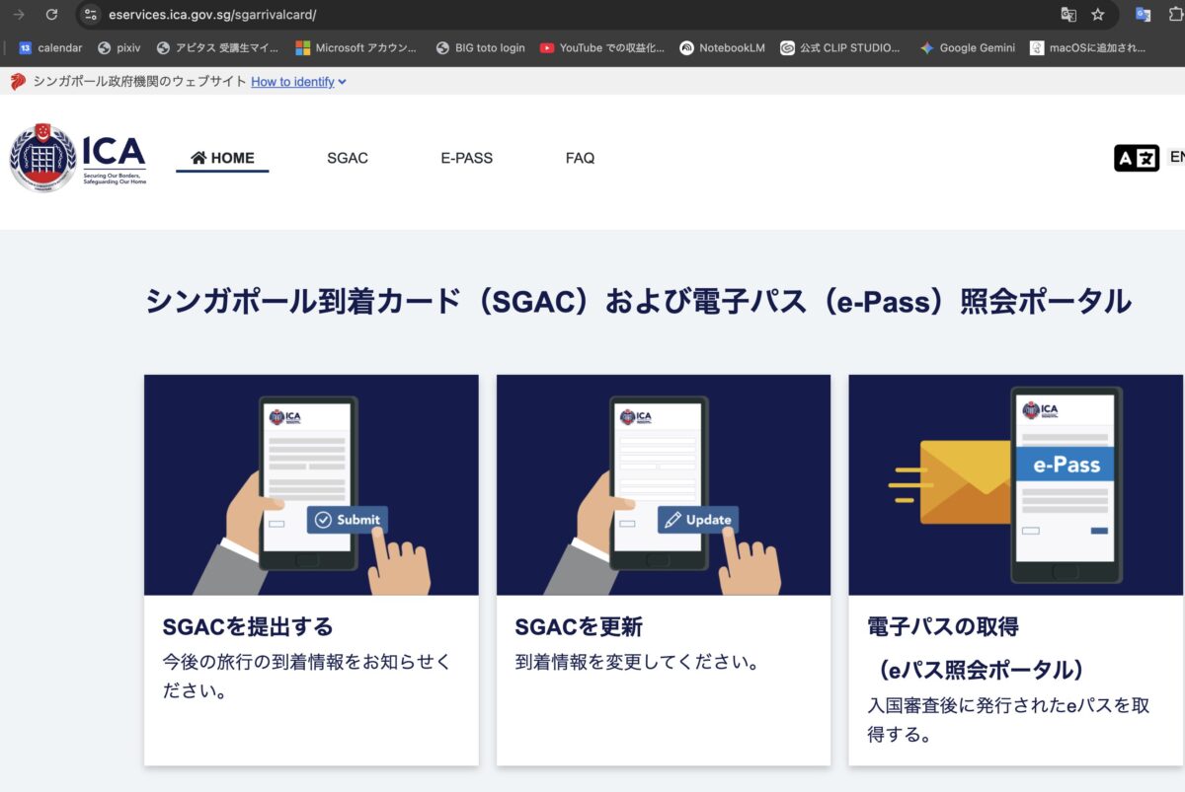The height and width of the screenshot is (792, 1185).
Task: Open the YouTube での収益化 bookmark
Action: (x=602, y=47)
